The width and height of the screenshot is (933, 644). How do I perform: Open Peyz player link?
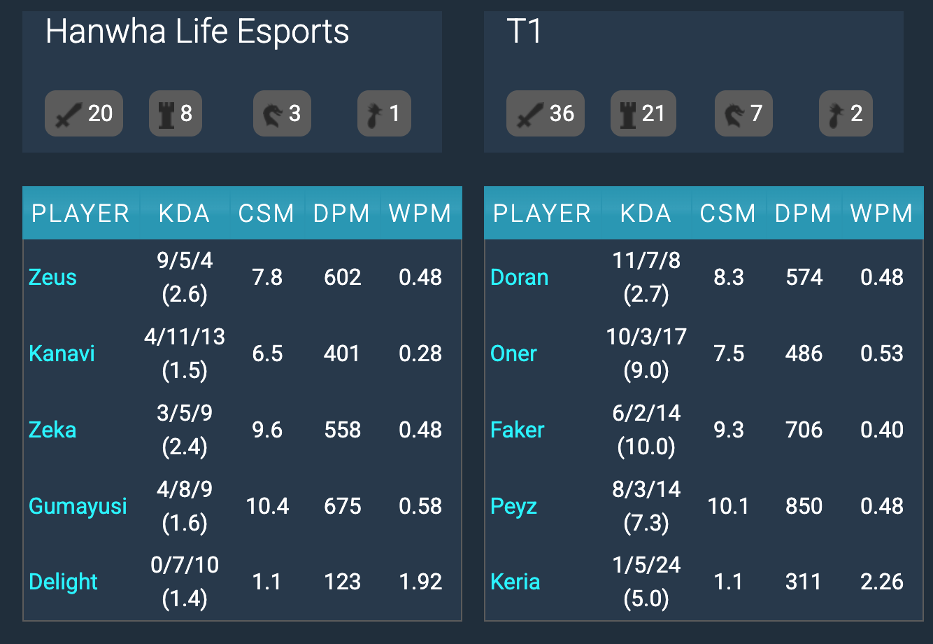tap(513, 506)
